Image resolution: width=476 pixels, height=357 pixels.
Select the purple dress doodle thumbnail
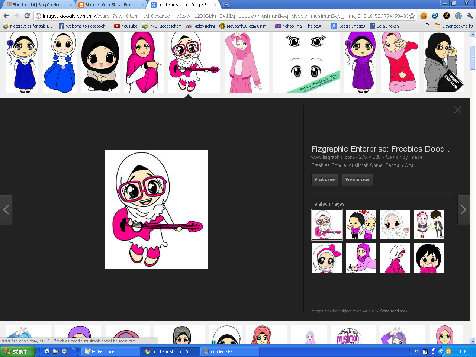(360, 62)
